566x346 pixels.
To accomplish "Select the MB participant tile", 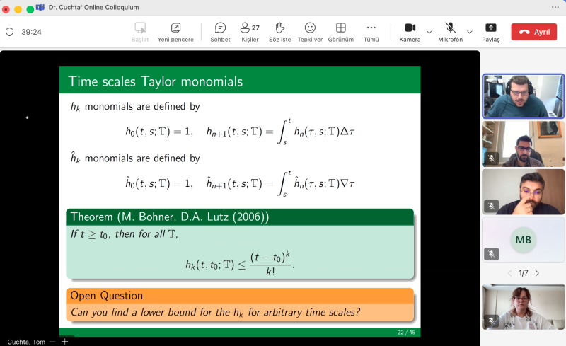I will click(x=523, y=240).
